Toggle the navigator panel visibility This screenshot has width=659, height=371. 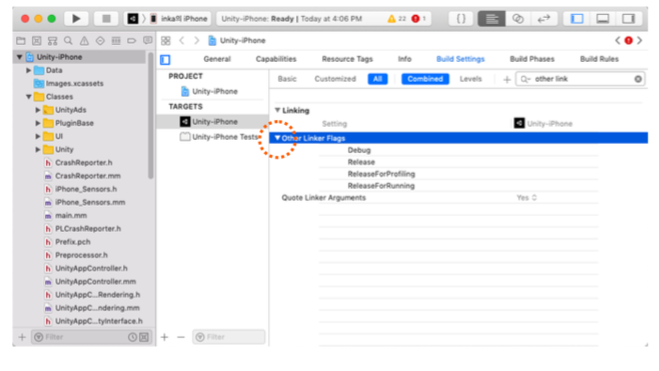point(577,19)
